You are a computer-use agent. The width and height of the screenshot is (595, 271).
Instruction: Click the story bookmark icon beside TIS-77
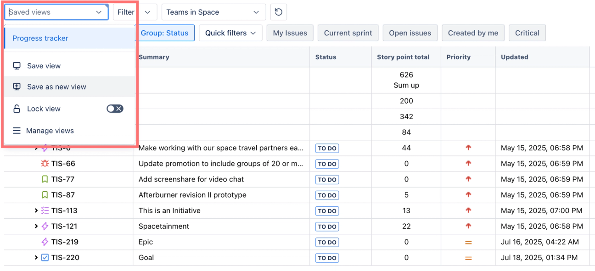click(x=45, y=179)
